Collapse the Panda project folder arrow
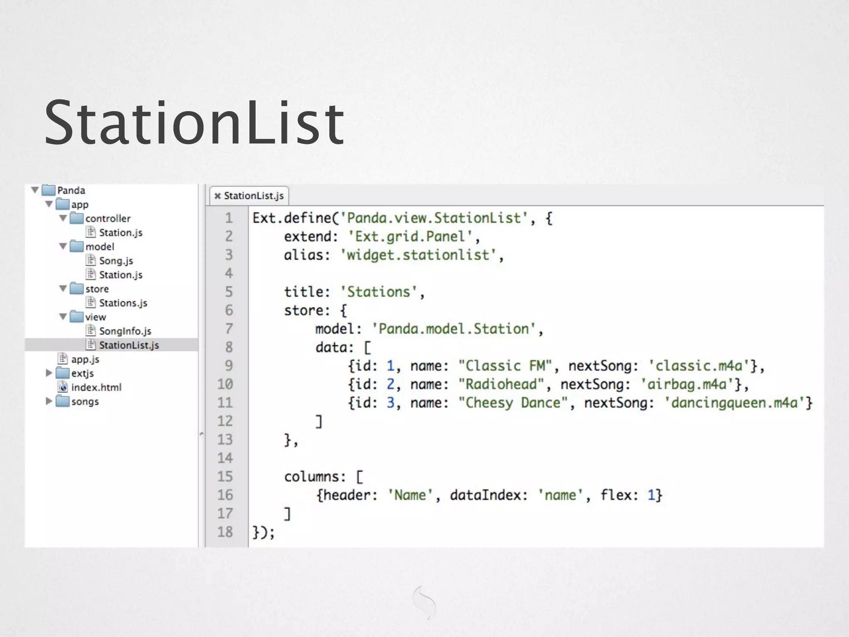The width and height of the screenshot is (849, 637). click(x=35, y=190)
